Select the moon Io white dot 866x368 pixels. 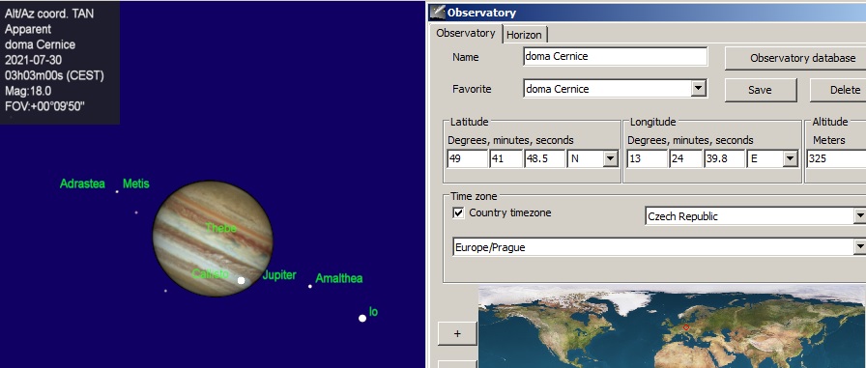coord(362,319)
